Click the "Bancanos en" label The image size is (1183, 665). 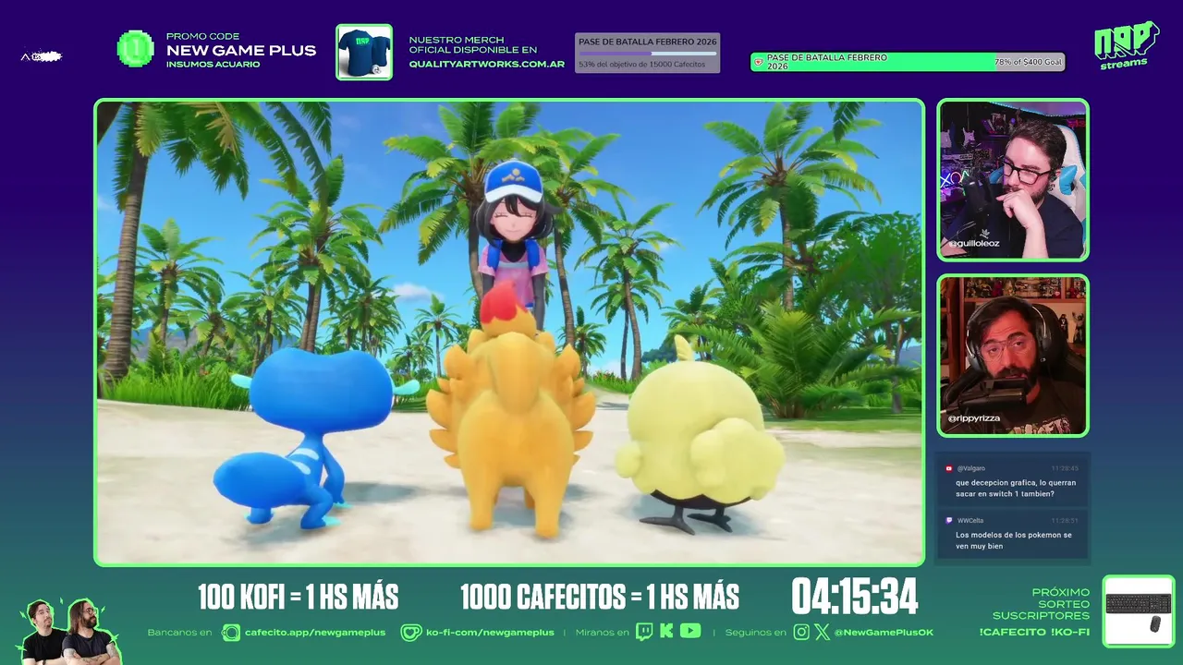tap(179, 633)
